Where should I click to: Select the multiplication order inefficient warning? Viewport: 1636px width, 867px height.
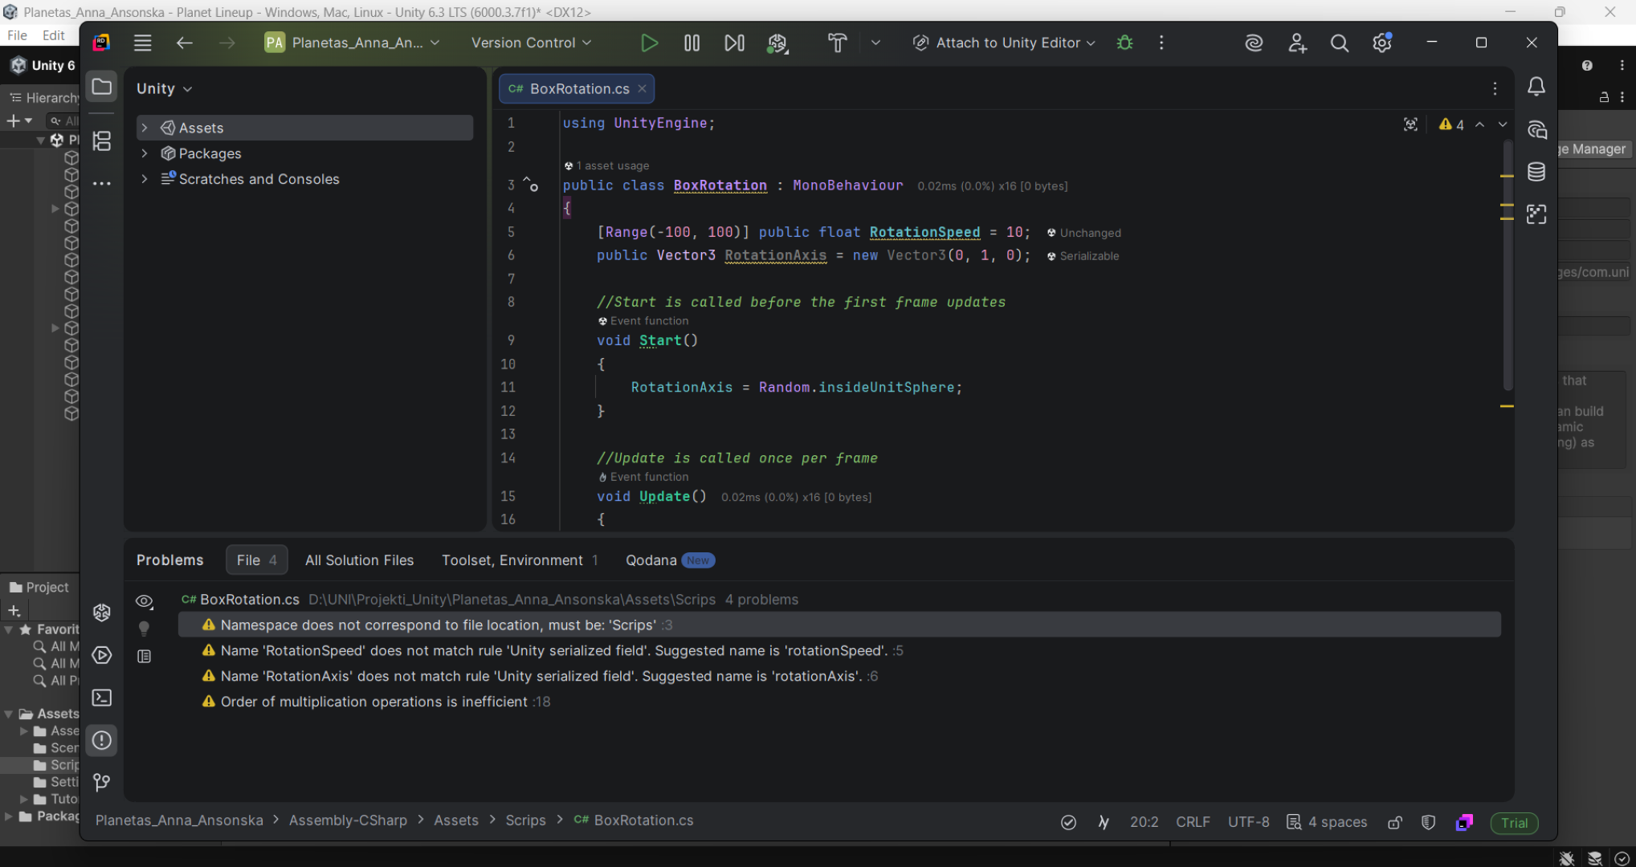(x=373, y=702)
